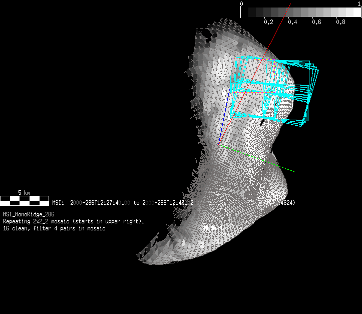Click the cyan footprint frames' rightmost edge
Image resolution: width=362 pixels, height=314 pixels.
(317, 70)
